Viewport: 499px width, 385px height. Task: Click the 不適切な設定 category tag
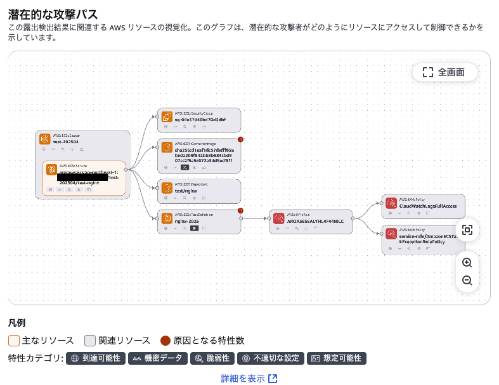pos(271,358)
